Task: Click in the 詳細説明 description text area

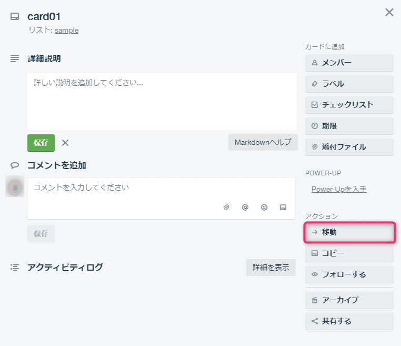Action: (x=162, y=101)
